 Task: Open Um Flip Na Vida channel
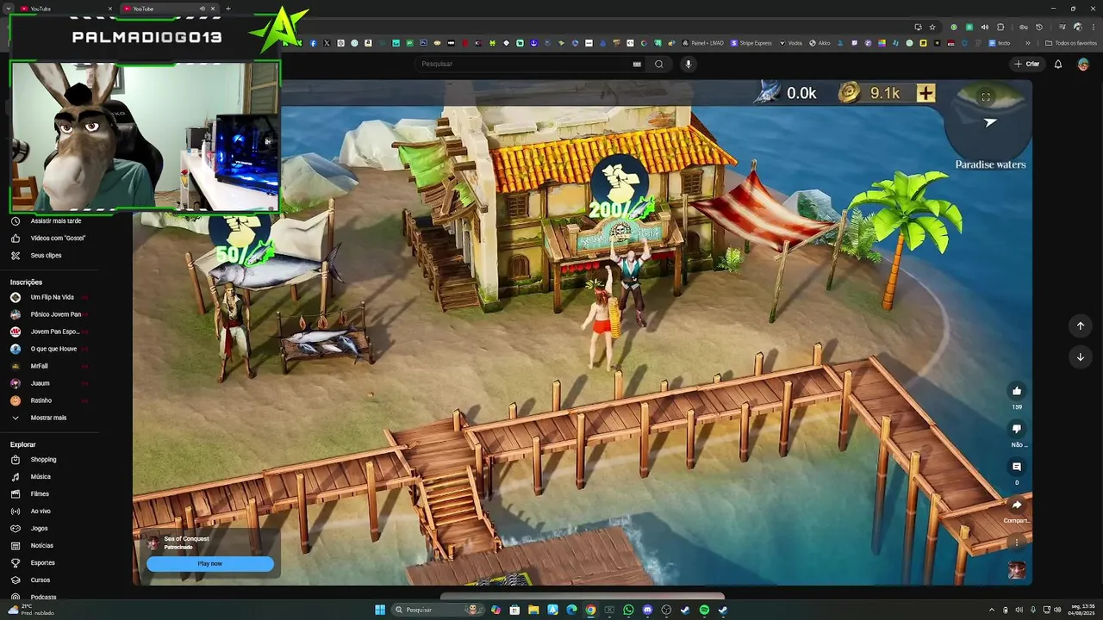[x=52, y=297]
